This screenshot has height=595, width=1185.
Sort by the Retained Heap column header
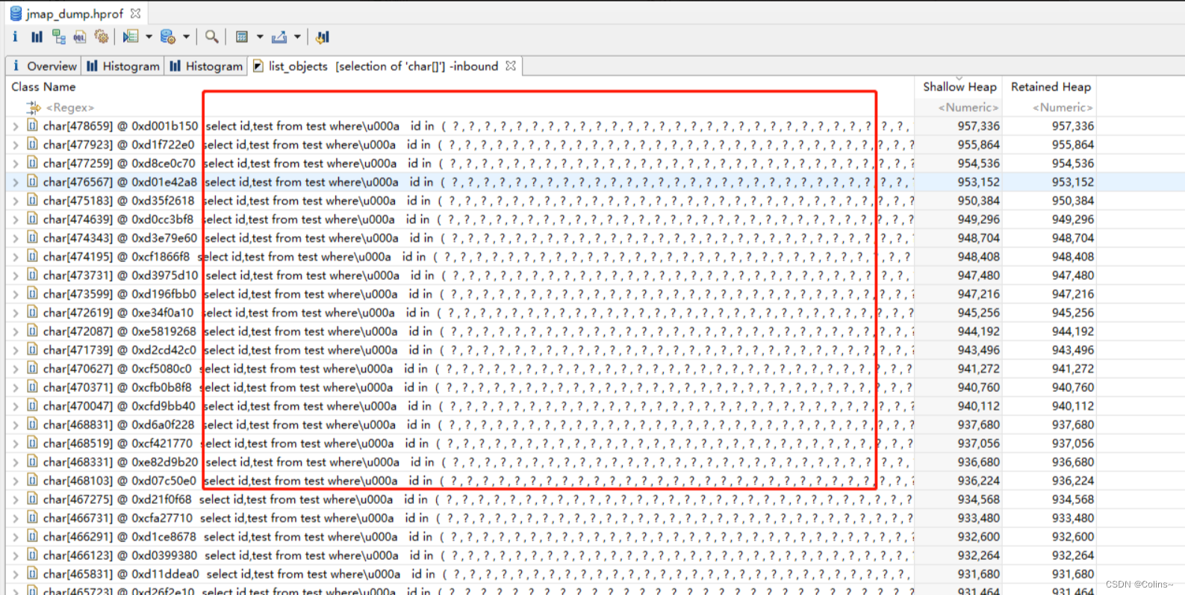tap(1051, 87)
